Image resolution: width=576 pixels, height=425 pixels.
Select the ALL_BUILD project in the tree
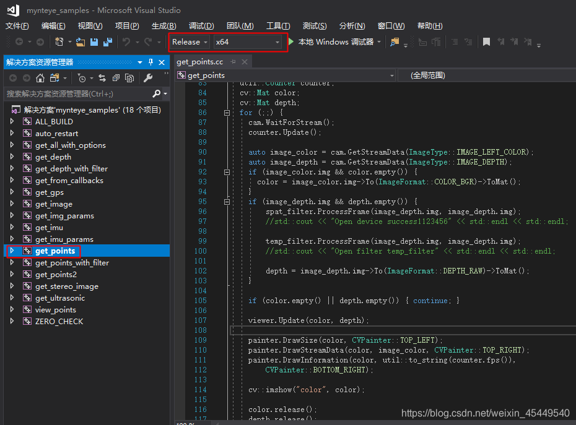(54, 122)
